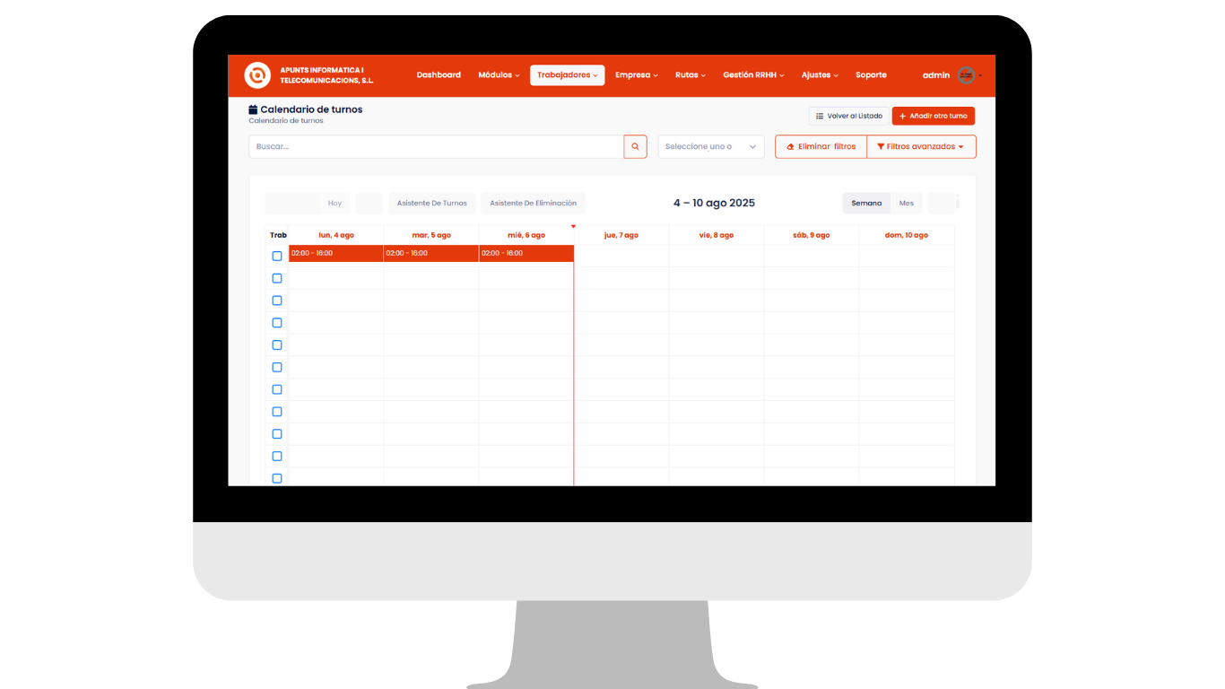Click the list icon in Volver al Listado

tap(820, 116)
